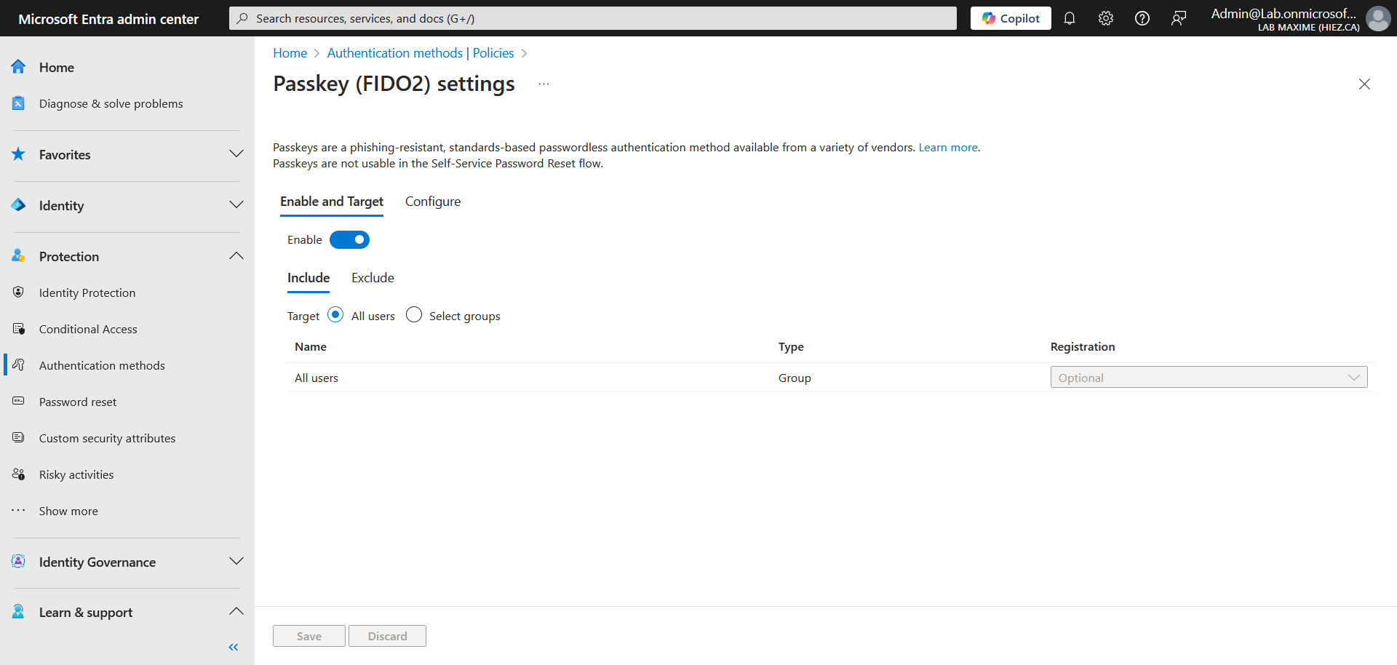
Task: Open the more options ellipsis beside title
Action: [544, 84]
